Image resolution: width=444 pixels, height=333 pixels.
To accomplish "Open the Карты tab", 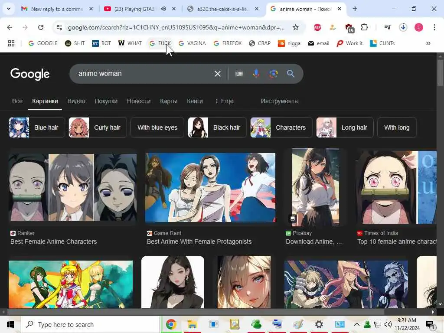I will click(169, 101).
